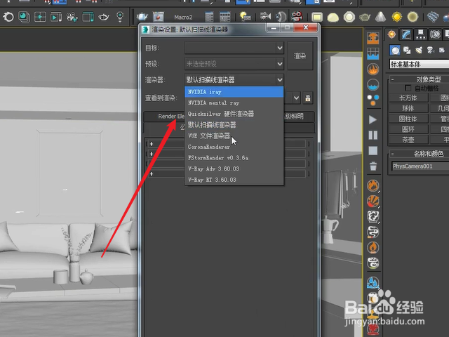Select V-Ray RT 3.60.03 renderer
The image size is (449, 337).
[234, 180]
